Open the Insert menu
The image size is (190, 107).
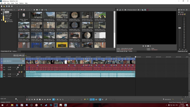(12, 3)
